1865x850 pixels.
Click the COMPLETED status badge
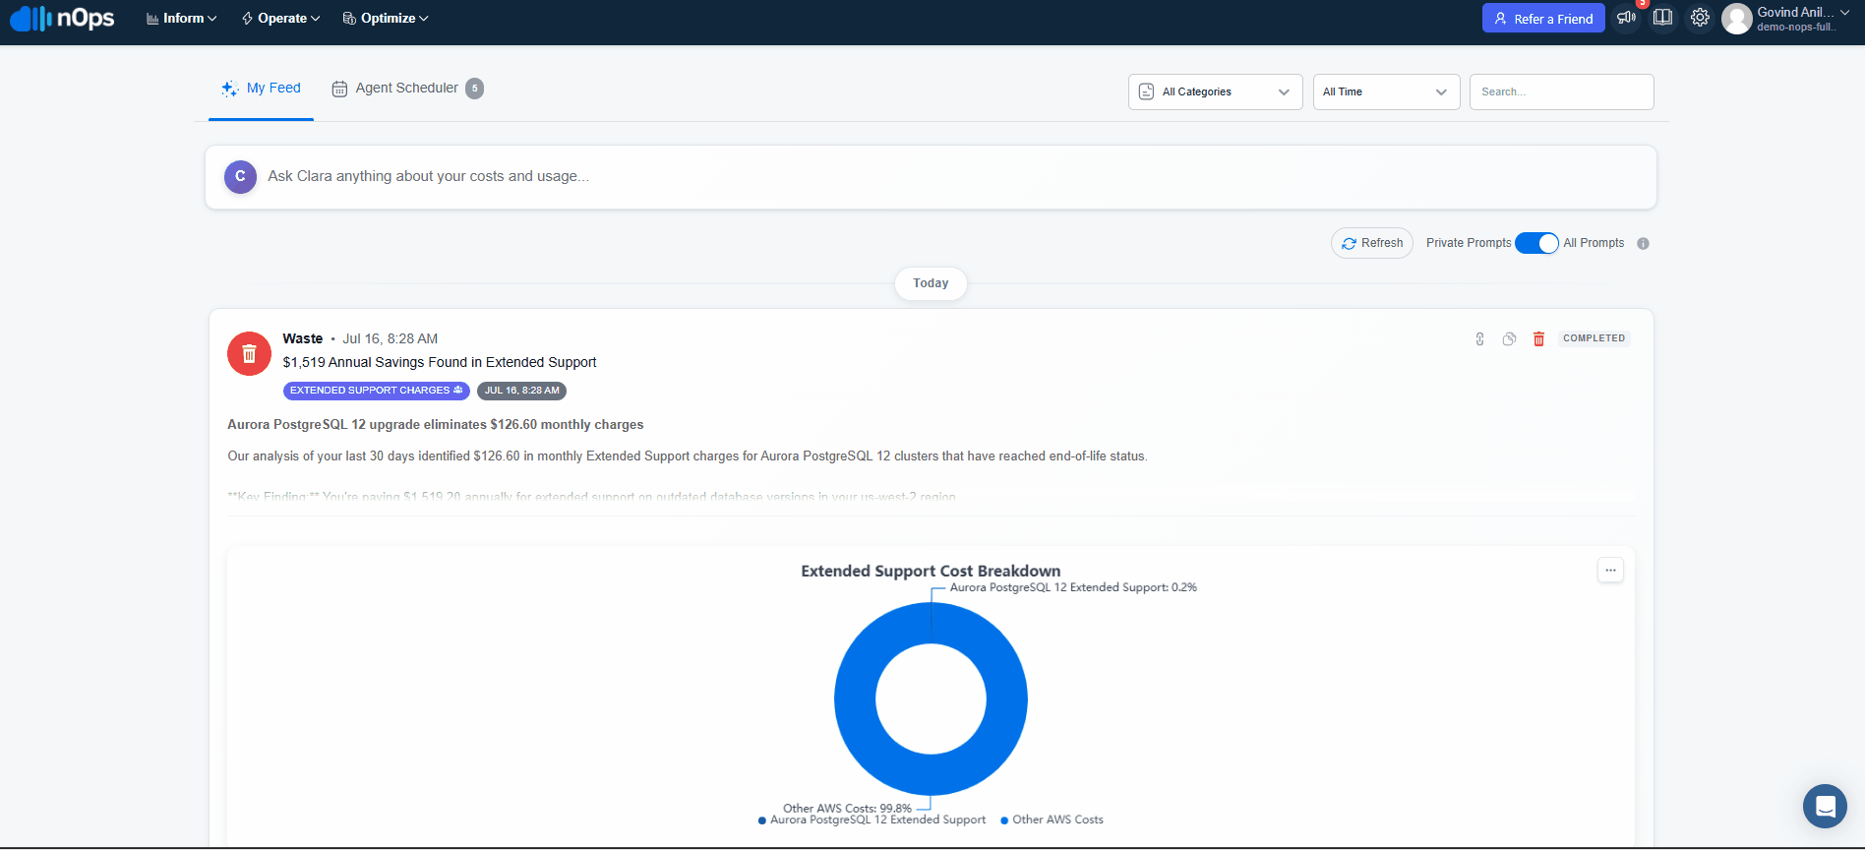[1594, 338]
